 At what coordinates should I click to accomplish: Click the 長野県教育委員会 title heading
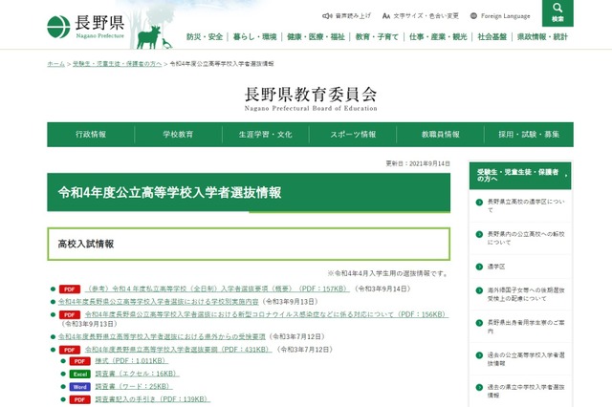coord(311,98)
